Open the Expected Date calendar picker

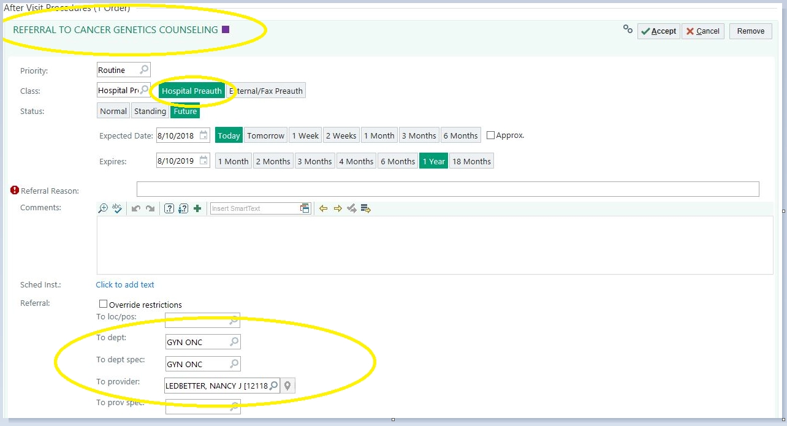(x=203, y=135)
